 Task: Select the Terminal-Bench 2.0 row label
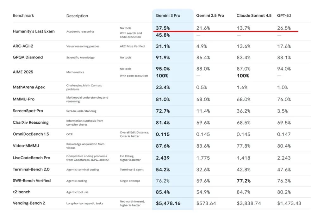coord(31,169)
